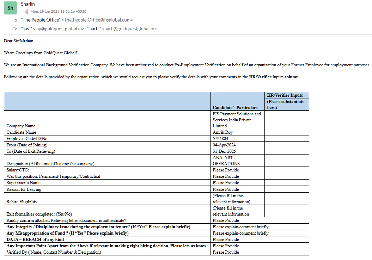Click To (Date of Exit/Relieving) label

(x=31, y=151)
